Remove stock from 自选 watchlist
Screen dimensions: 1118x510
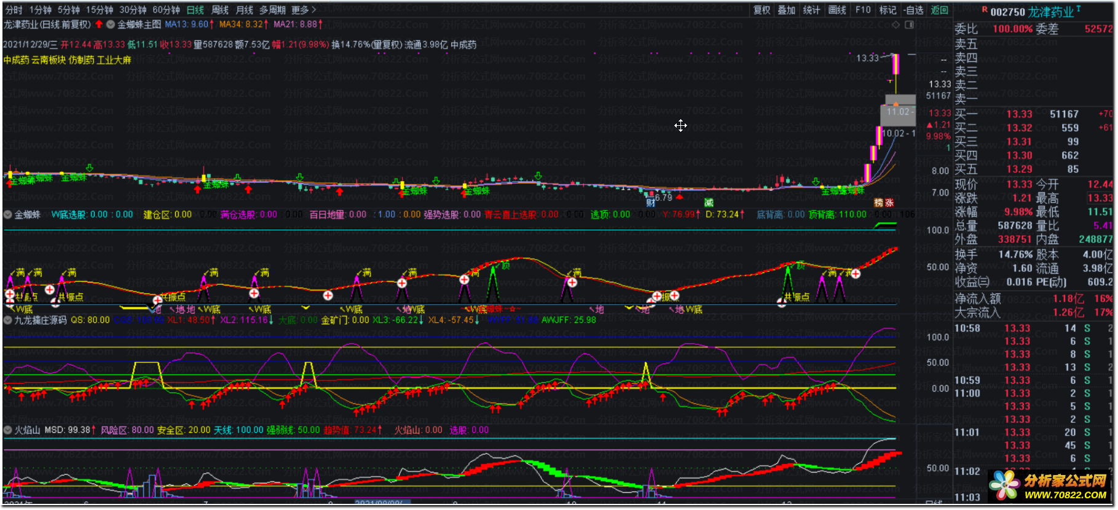(914, 10)
